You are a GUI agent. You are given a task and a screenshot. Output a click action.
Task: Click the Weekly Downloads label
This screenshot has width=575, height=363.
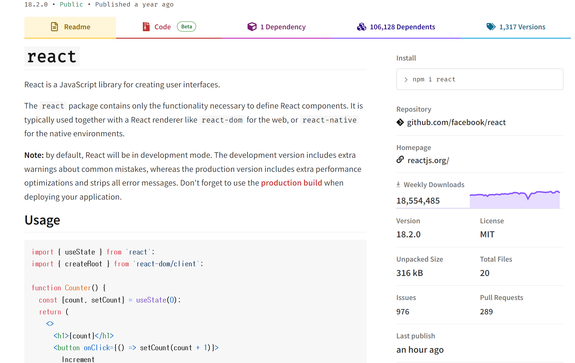(434, 185)
